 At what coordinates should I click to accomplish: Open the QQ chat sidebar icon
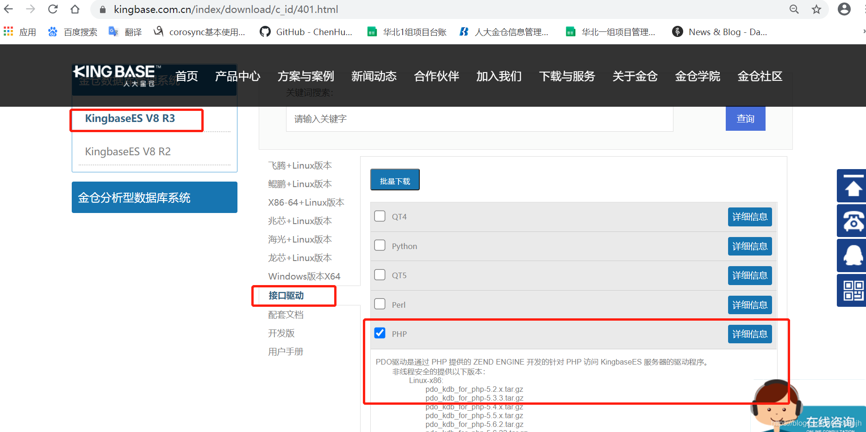[852, 256]
